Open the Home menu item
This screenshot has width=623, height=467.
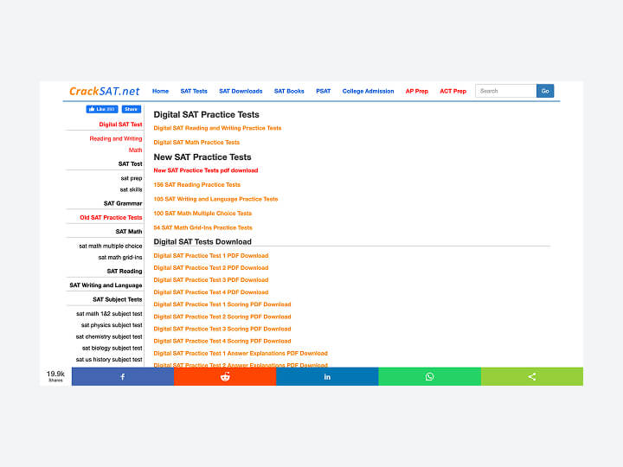[161, 91]
